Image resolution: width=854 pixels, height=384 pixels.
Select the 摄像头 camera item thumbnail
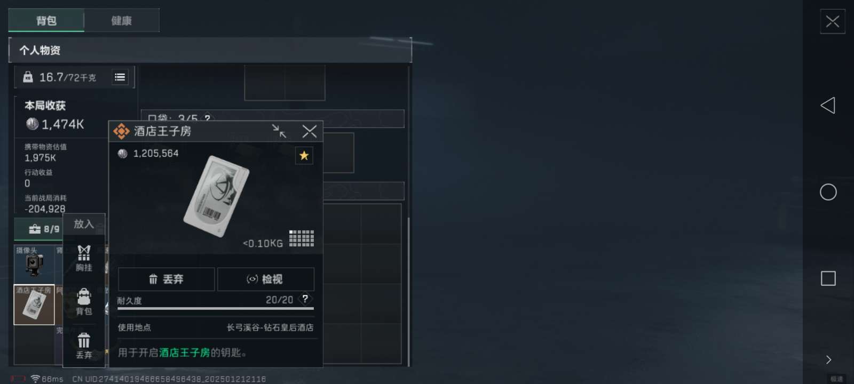pyautogui.click(x=34, y=263)
